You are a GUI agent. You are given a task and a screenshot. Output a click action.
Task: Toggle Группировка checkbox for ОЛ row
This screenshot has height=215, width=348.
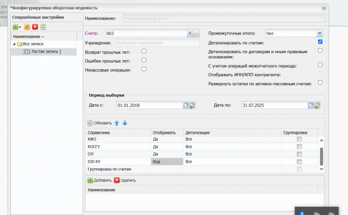click(299, 154)
